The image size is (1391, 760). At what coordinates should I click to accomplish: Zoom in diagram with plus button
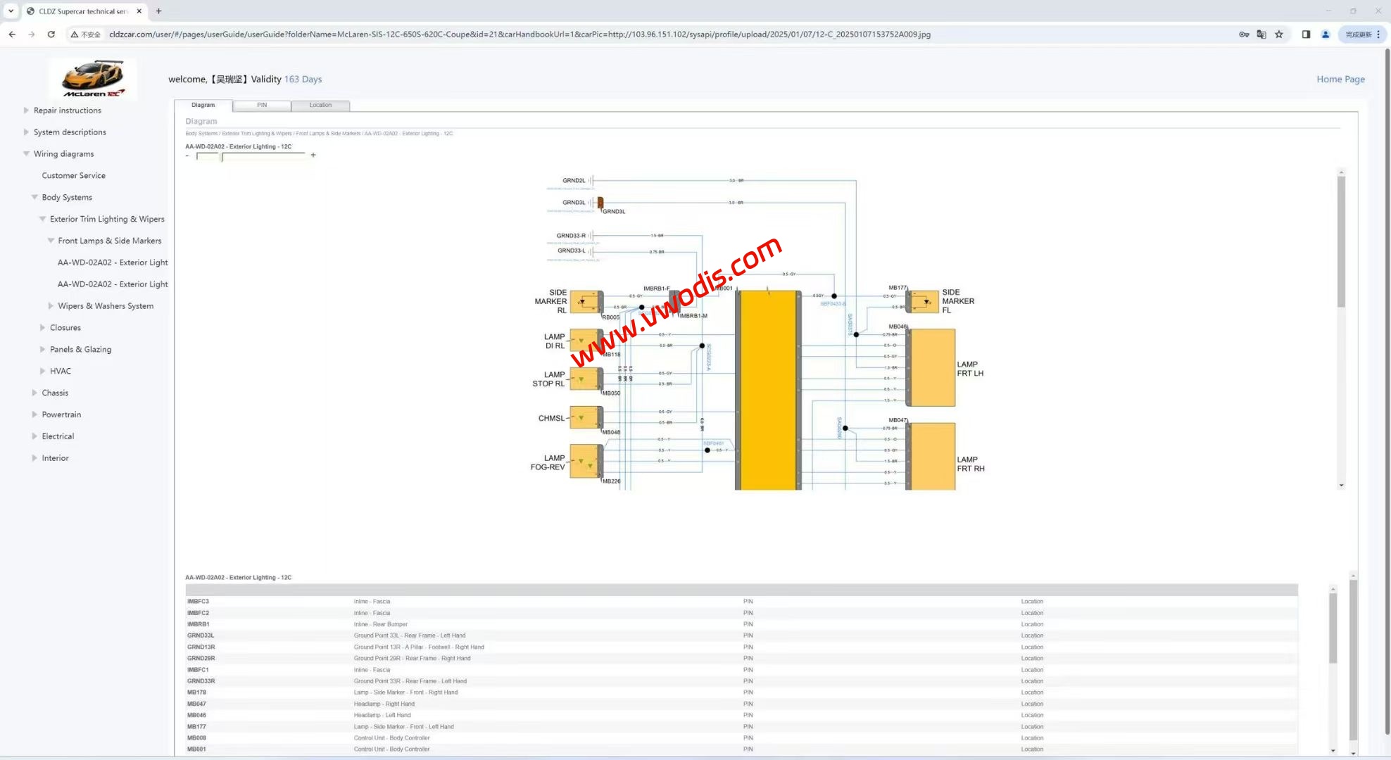tap(313, 155)
